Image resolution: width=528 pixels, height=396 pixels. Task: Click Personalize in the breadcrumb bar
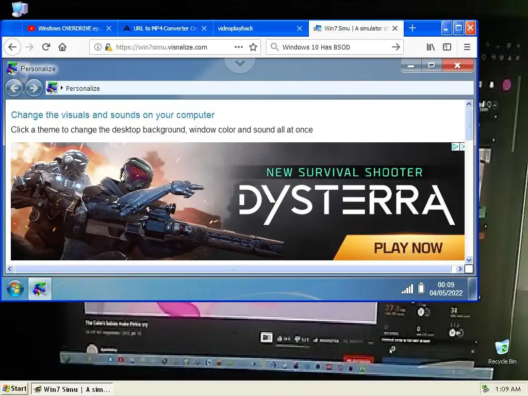pyautogui.click(x=83, y=88)
